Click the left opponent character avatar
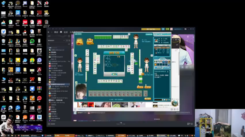The width and height of the screenshot is (245, 137). (80, 65)
